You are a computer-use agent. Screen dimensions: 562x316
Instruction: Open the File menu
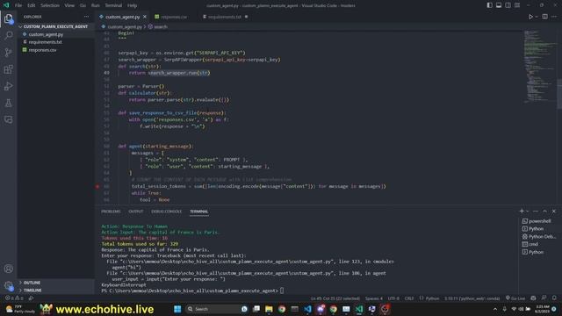[18, 5]
